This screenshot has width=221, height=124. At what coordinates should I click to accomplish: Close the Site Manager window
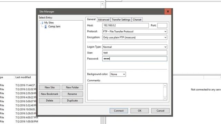click(168, 11)
